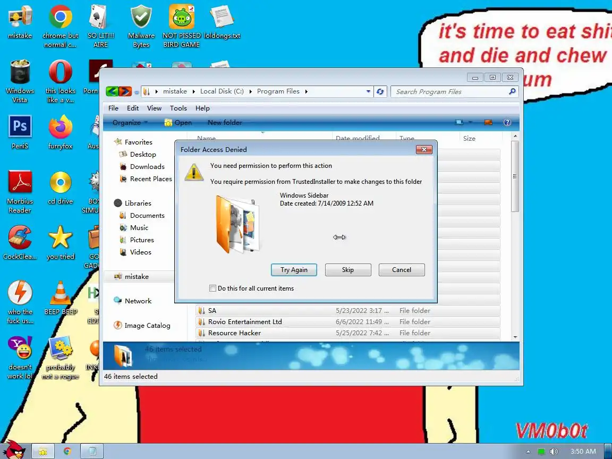Open the Explorer help question mark icon
612x459 pixels.
click(507, 122)
